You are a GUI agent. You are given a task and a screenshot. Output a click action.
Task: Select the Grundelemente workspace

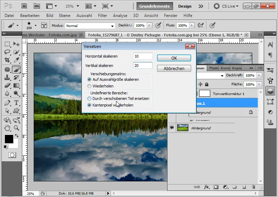coord(155,6)
